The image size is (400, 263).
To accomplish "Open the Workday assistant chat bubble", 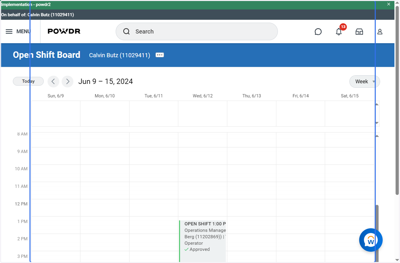I will [371, 240].
